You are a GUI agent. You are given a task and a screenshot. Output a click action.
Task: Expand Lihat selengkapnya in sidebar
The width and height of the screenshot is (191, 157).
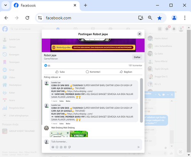coord(20,115)
